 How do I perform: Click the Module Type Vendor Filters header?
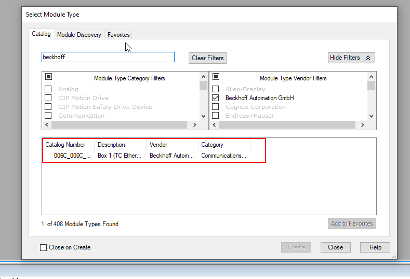tap(293, 78)
